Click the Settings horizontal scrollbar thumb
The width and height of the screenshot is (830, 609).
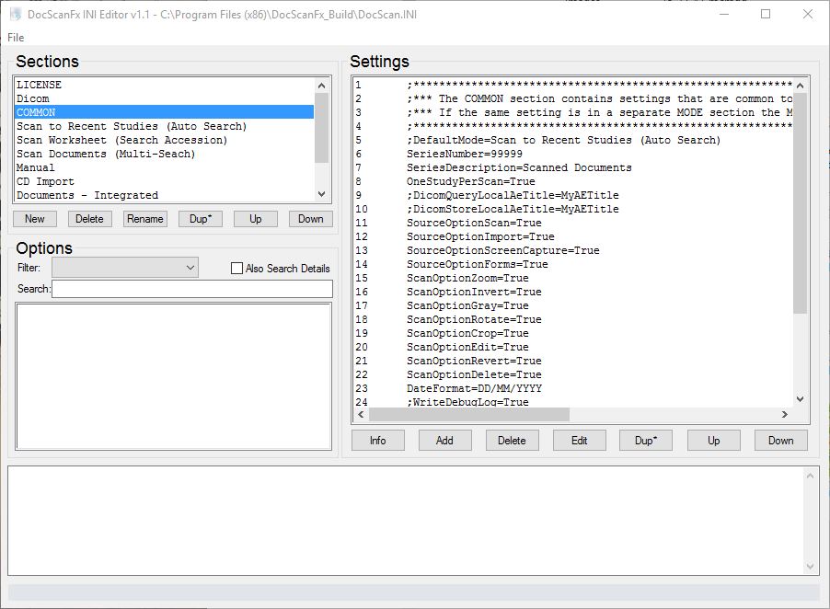pyautogui.click(x=469, y=414)
